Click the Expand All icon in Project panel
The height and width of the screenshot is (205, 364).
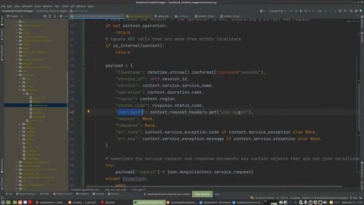(x=49, y=17)
